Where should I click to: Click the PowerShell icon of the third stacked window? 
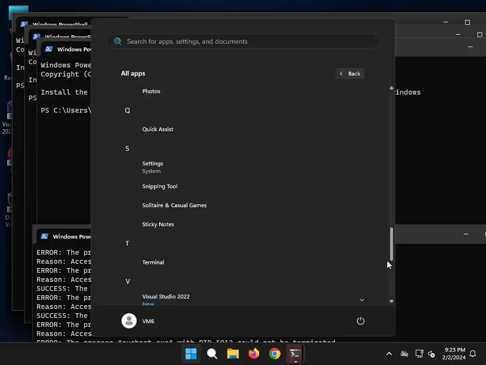click(x=49, y=49)
